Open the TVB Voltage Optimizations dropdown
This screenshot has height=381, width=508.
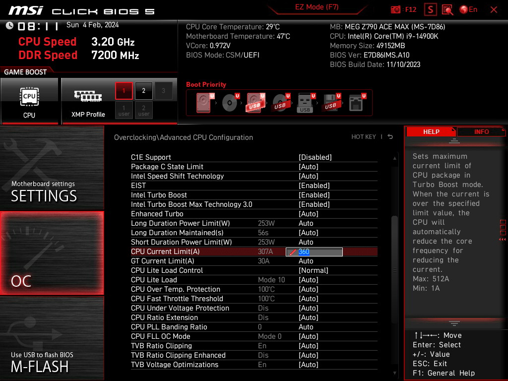pyautogui.click(x=309, y=365)
